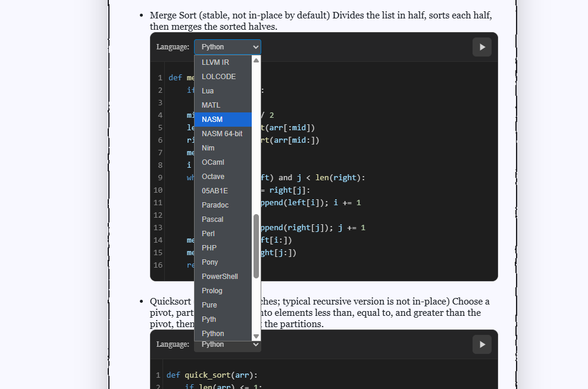
Task: Choose Python at bottom of list
Action: point(223,333)
